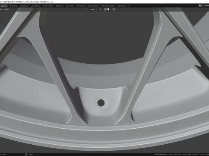Screen dimensions: 209x156
Task: Toggle the snapping magnet icon
Action: coord(105,10)
